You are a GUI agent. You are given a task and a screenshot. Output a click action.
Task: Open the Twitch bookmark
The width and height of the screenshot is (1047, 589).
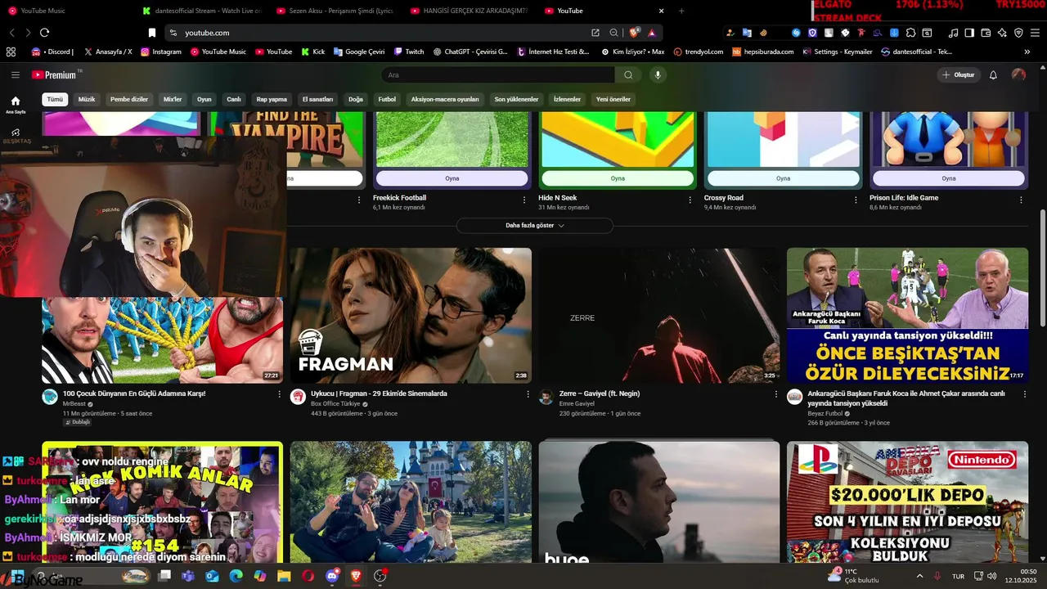pos(409,52)
